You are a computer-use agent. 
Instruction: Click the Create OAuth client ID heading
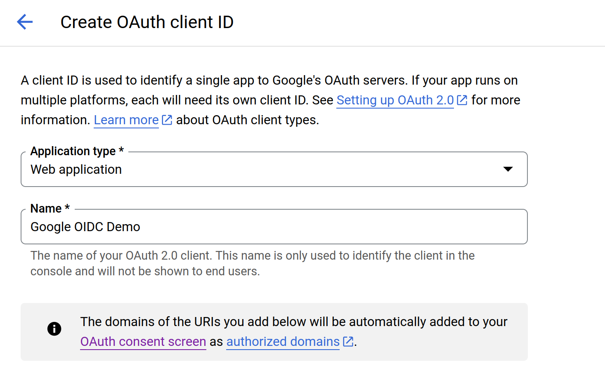pyautogui.click(x=147, y=22)
